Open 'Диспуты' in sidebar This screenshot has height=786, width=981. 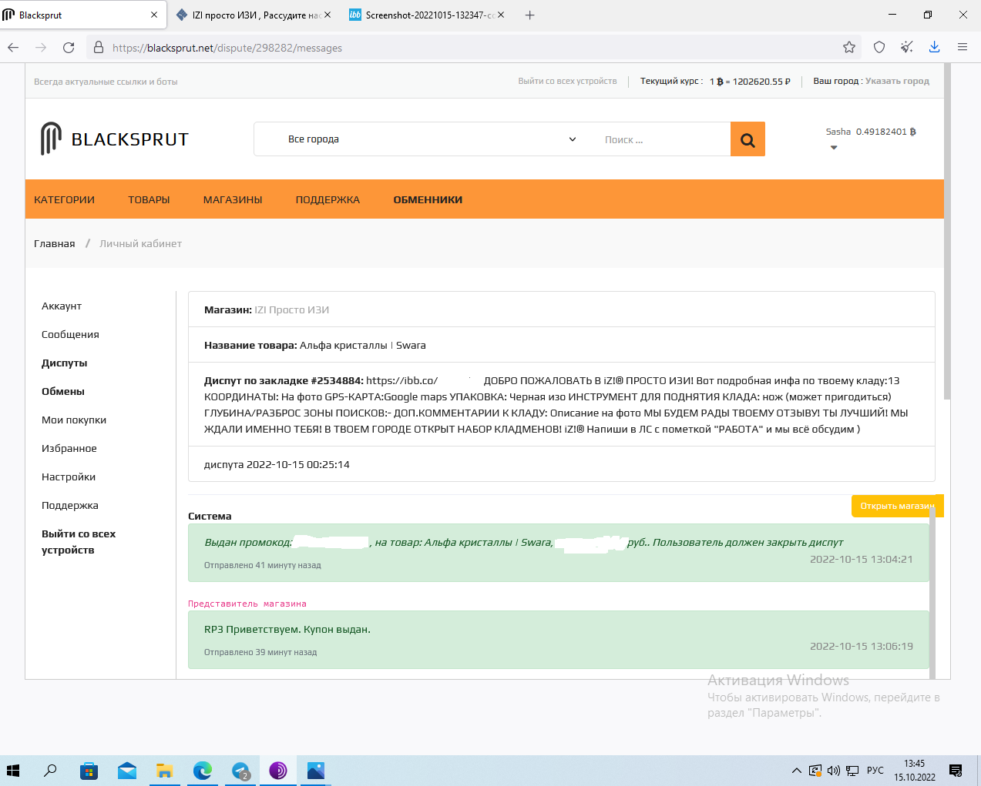click(65, 363)
